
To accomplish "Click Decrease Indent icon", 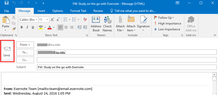I will pyautogui.click(x=79, y=27).
